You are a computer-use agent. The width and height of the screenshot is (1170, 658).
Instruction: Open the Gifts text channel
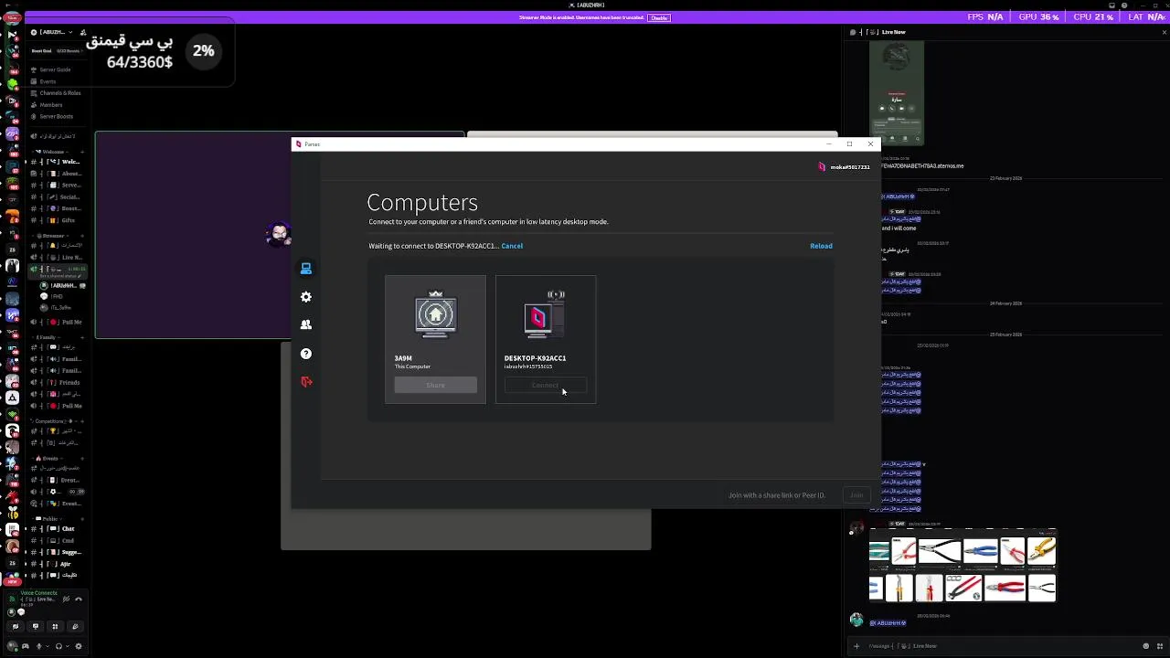(59, 220)
